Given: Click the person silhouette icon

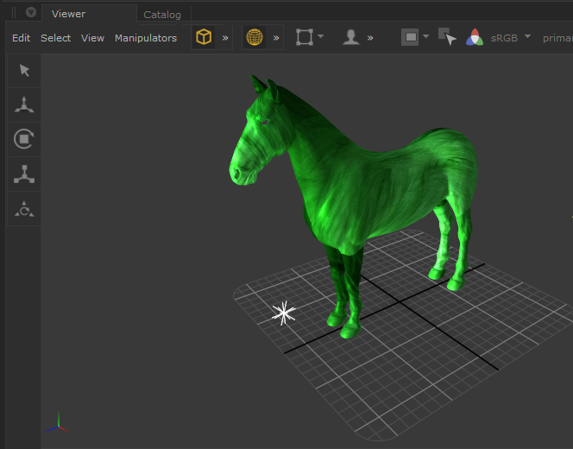Looking at the screenshot, I should 350,38.
